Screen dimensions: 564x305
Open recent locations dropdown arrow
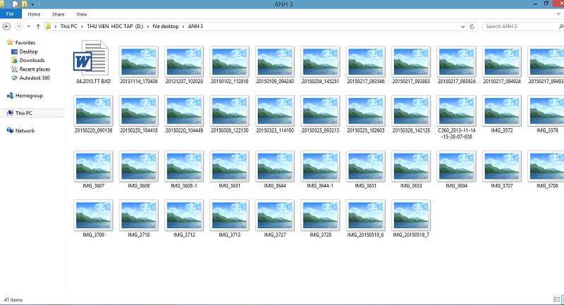point(27,27)
